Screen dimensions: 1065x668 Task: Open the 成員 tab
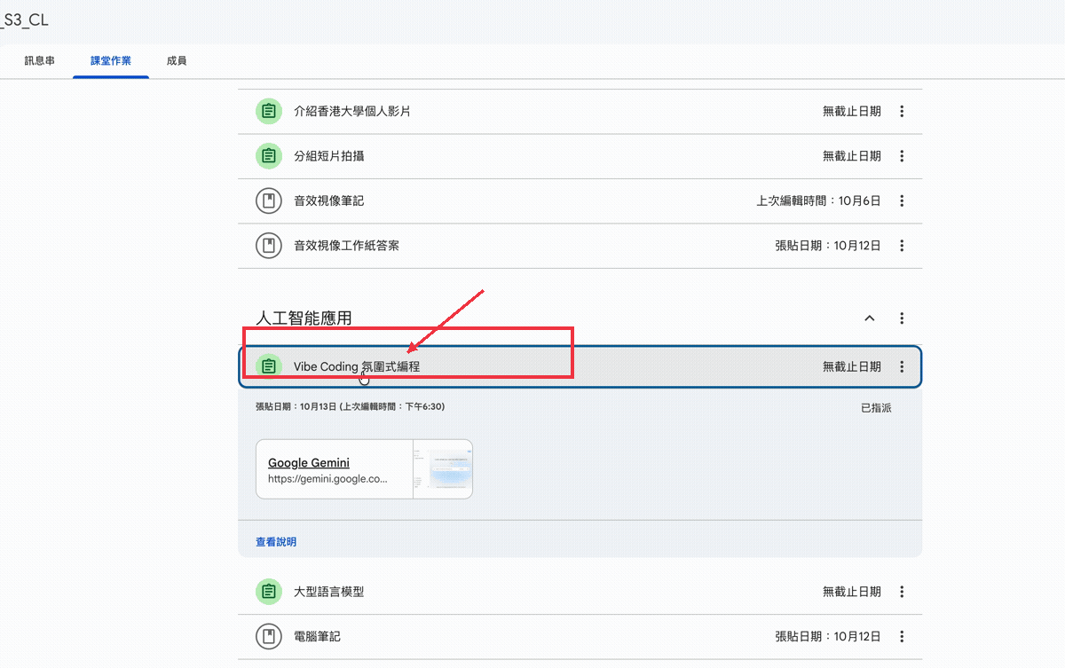[x=177, y=61]
